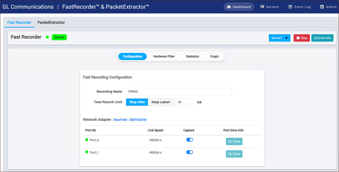Click the Port_1 green status indicator
Image resolution: width=339 pixels, height=172 pixels.
(87, 152)
